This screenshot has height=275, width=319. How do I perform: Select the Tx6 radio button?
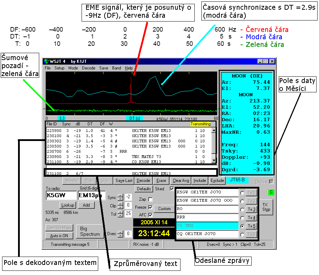click(242, 235)
